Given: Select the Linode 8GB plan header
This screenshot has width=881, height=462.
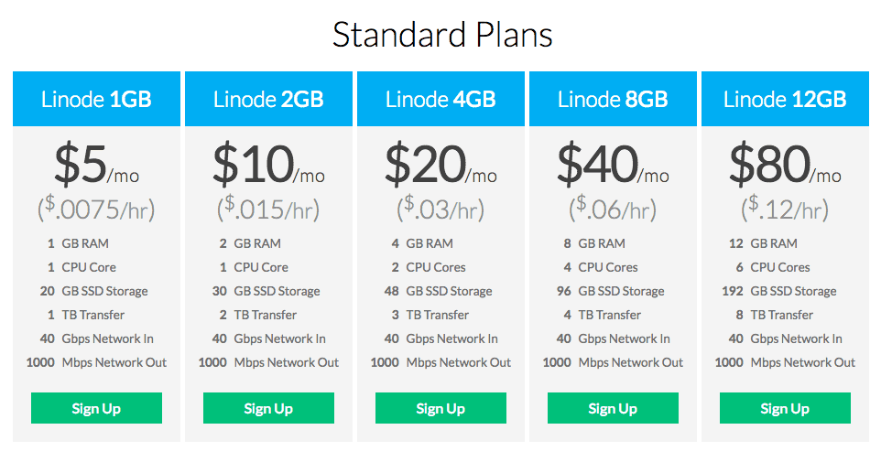Looking at the screenshot, I should coord(613,99).
